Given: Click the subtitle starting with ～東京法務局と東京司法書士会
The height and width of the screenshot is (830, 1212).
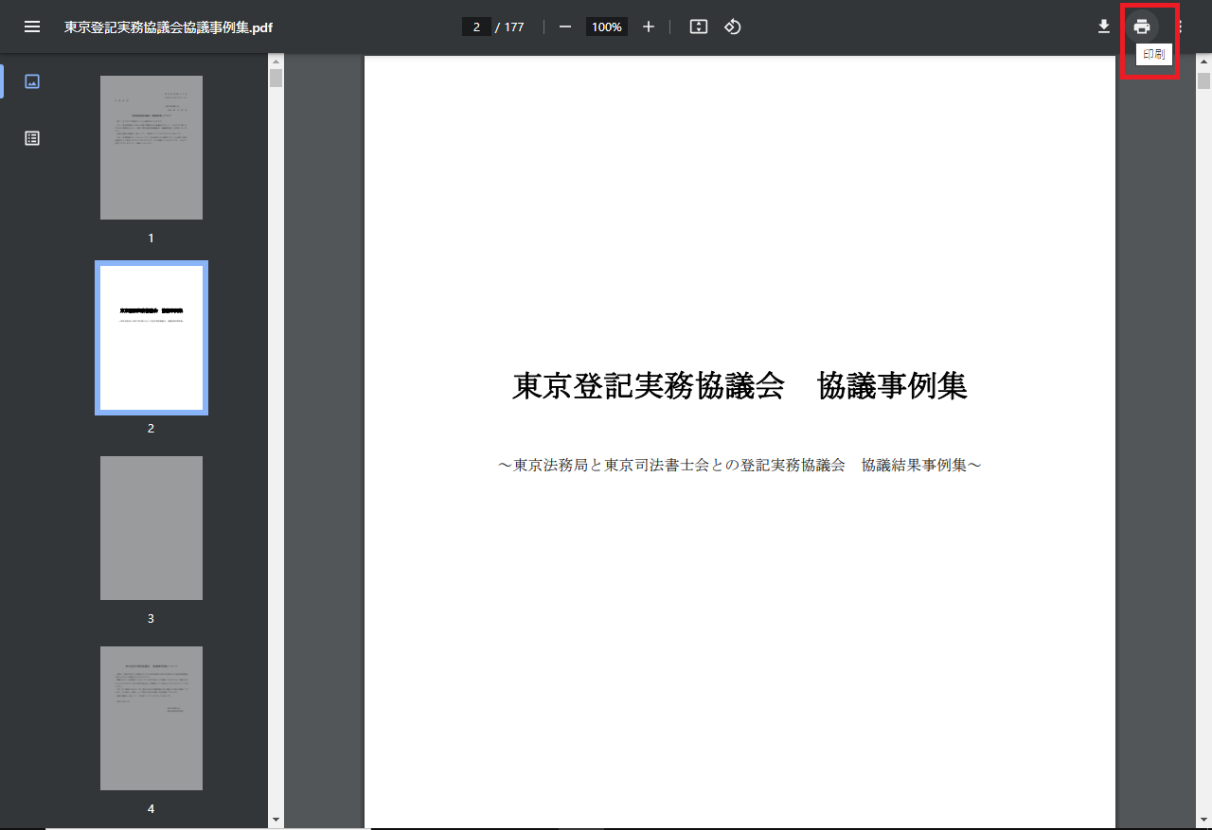Looking at the screenshot, I should [740, 466].
